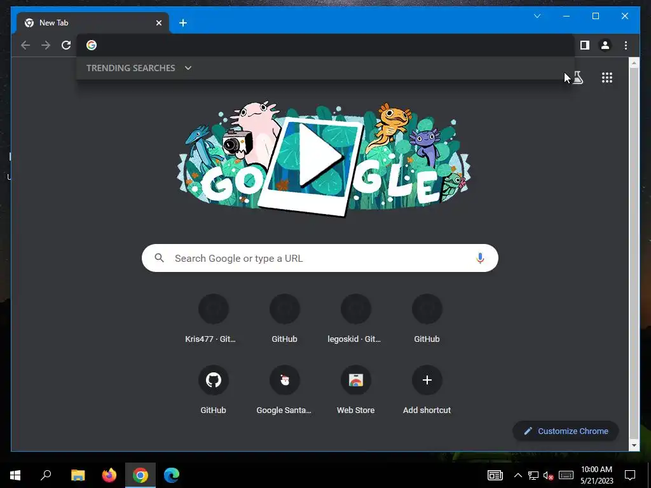Start voice search with the microphone
This screenshot has height=488, width=651.
click(480, 258)
